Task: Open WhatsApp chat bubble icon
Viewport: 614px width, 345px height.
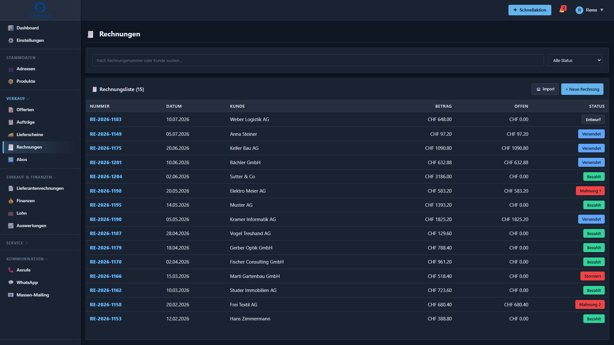Action: point(11,283)
